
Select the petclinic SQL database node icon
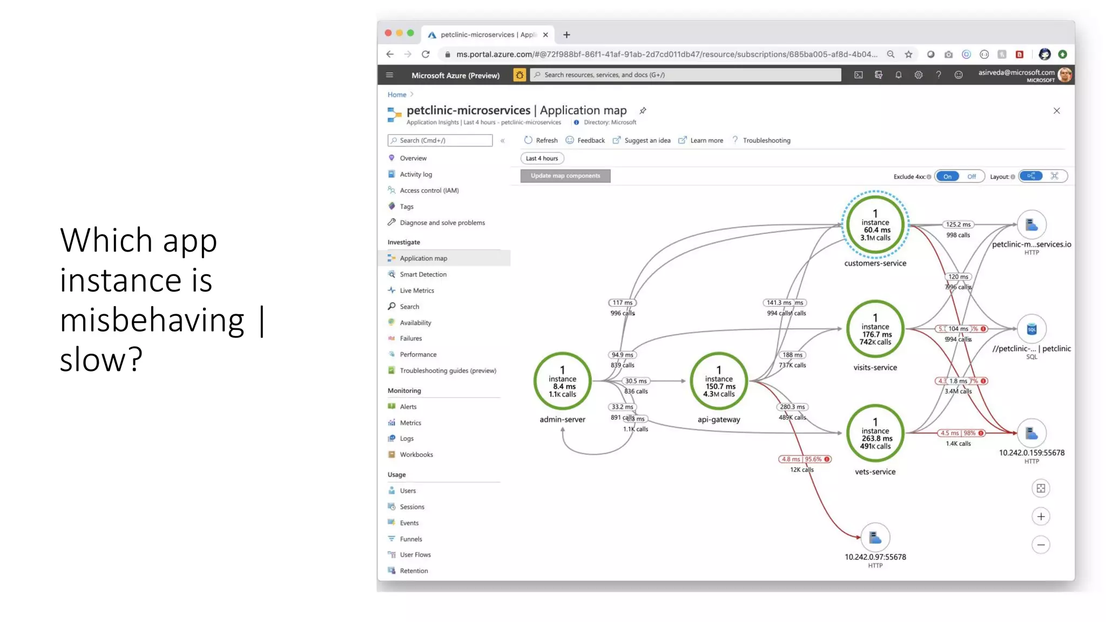1031,329
